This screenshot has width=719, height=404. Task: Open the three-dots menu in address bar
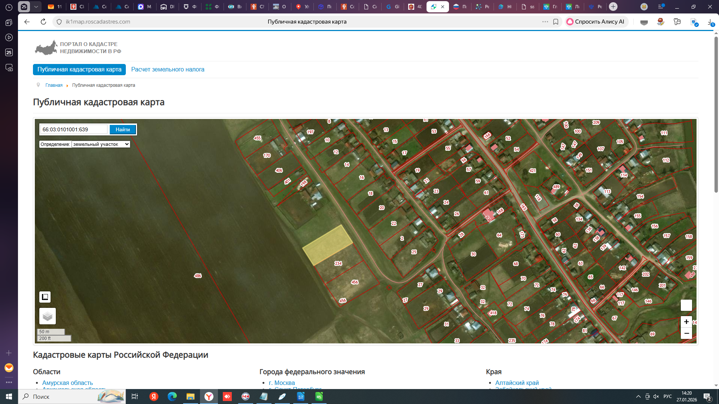pos(545,22)
